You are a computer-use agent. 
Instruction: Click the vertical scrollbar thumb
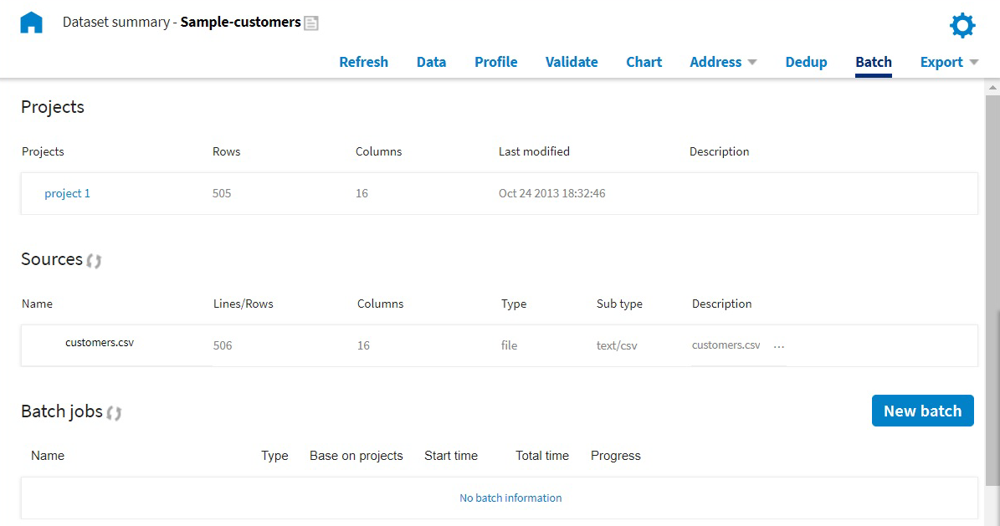coord(992,284)
